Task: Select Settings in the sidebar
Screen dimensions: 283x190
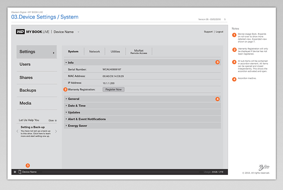Action: point(37,52)
